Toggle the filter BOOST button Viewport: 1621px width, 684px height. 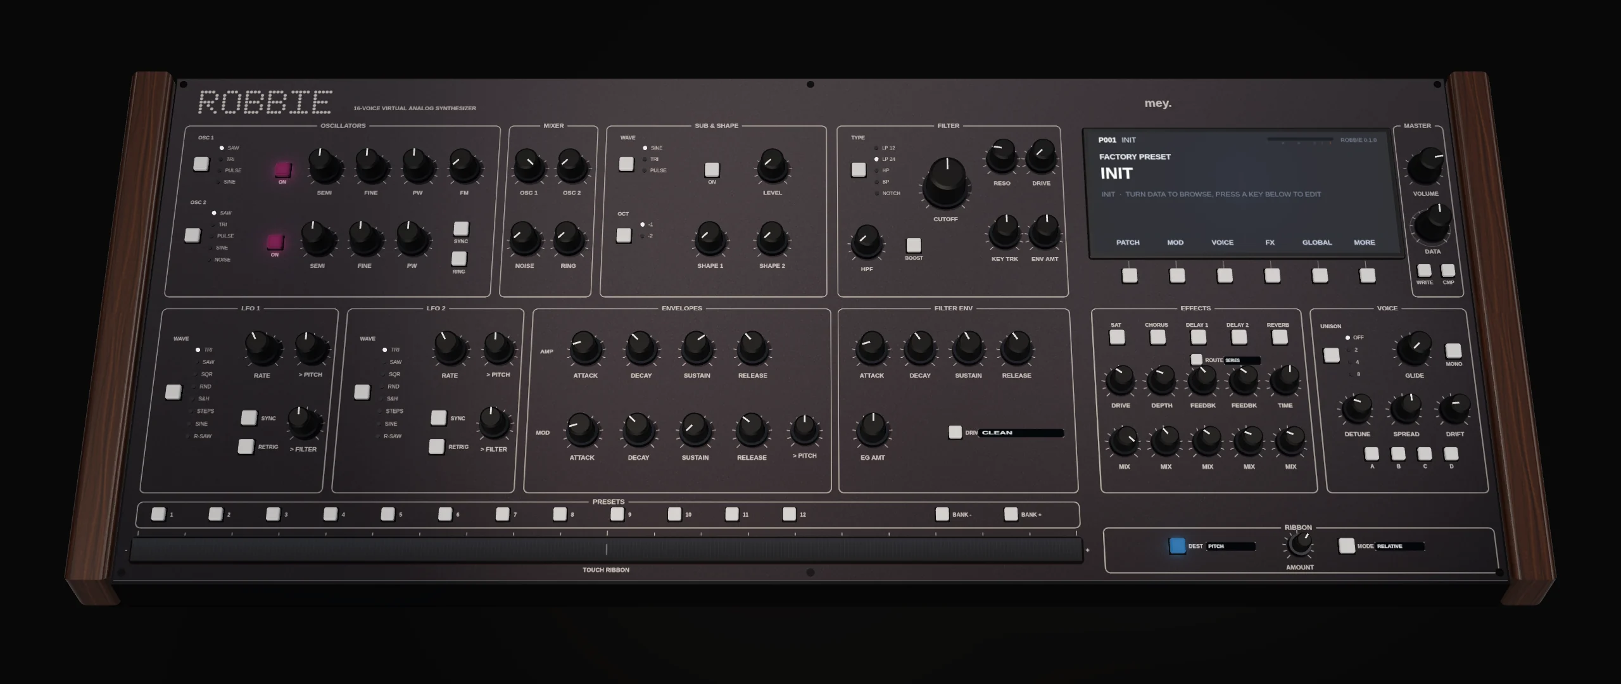[x=914, y=245]
